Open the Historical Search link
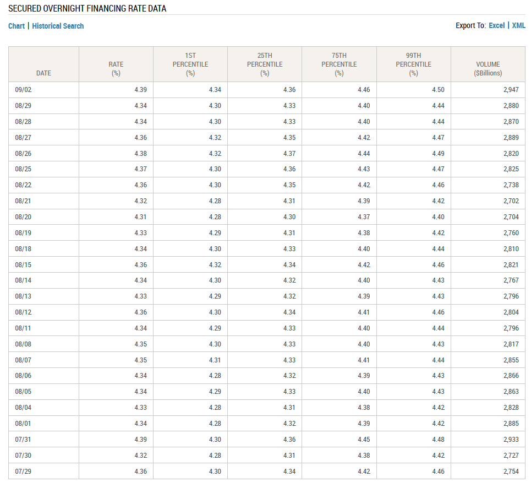 (58, 26)
